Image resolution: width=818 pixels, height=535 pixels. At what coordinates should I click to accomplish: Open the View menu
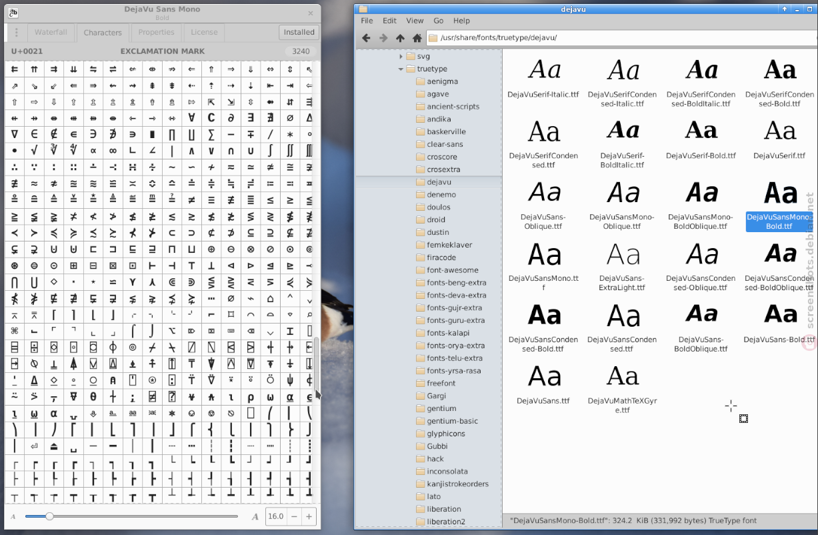point(415,21)
